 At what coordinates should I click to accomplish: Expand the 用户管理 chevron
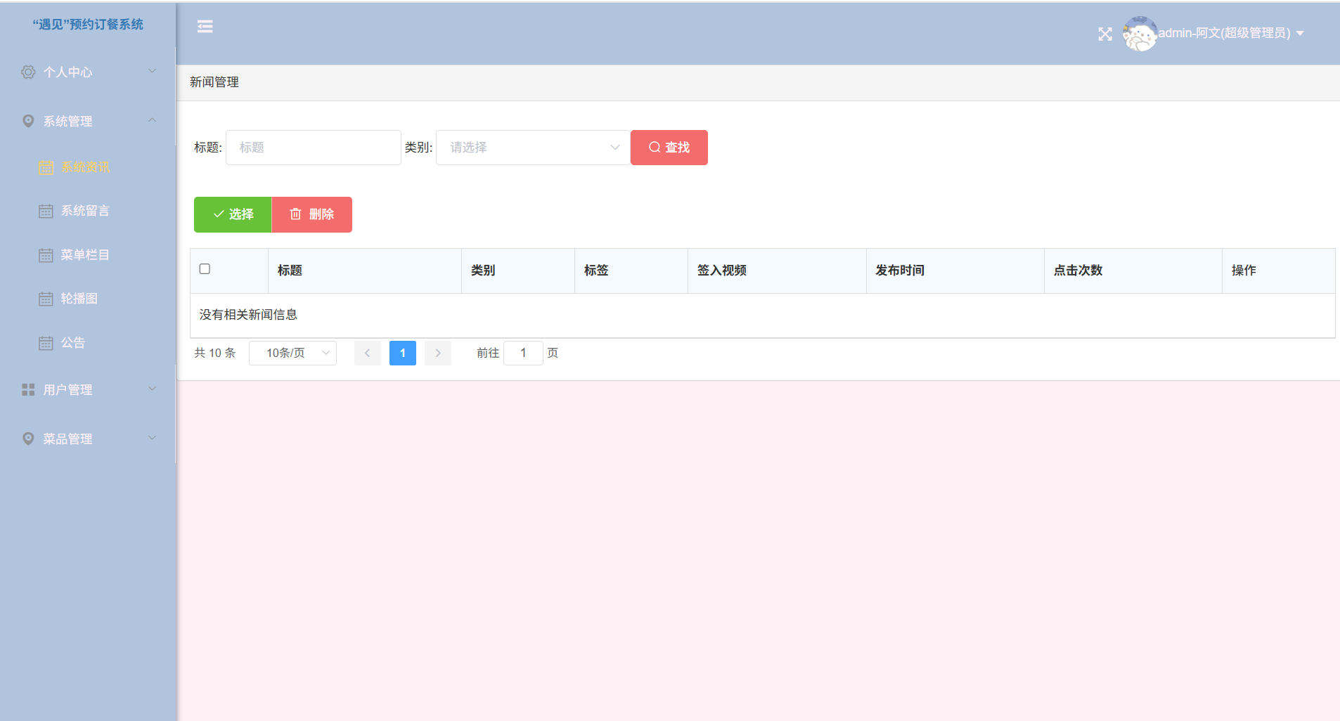[152, 389]
